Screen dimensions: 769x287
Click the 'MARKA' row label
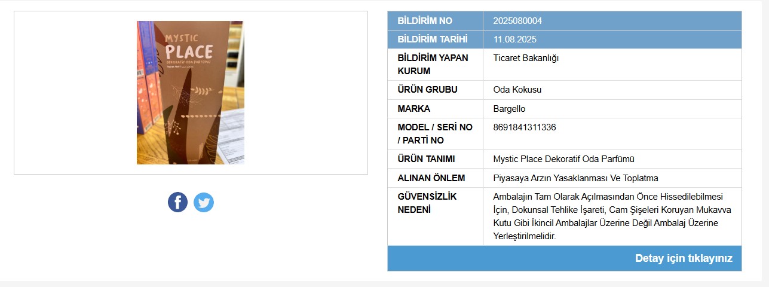tap(413, 109)
